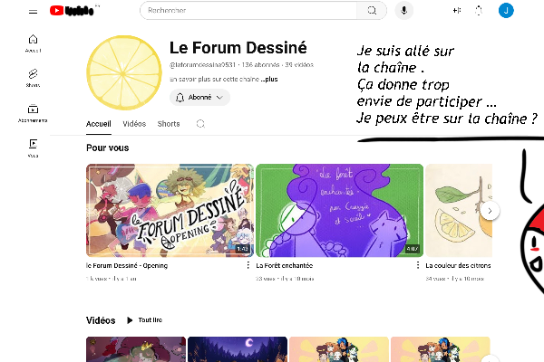The width and height of the screenshot is (544, 362).
Task: Click the YouTube logo
Action: [72, 11]
